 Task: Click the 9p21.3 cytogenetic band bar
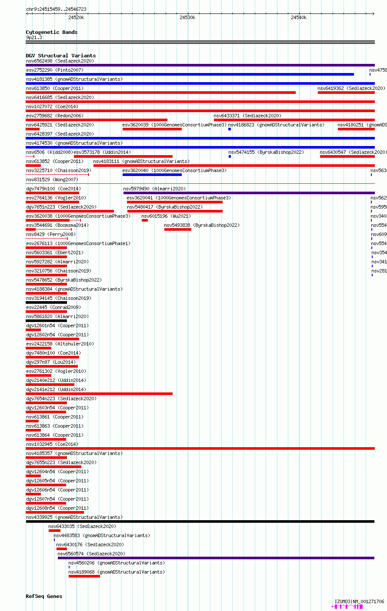click(x=200, y=42)
